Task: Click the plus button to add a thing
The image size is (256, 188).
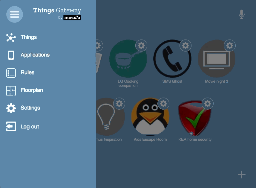Action: tap(241, 175)
